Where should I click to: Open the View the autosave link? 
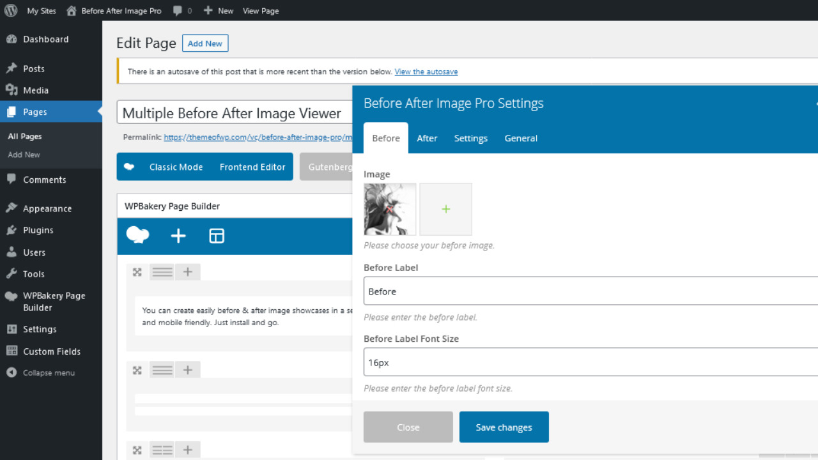pyautogui.click(x=426, y=72)
